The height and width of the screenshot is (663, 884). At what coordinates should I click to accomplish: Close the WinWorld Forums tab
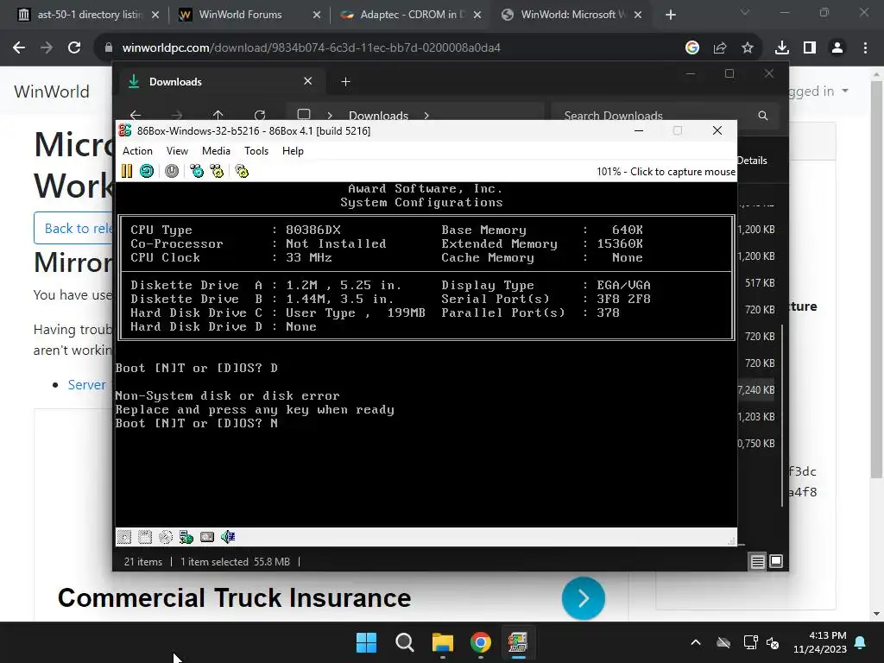(316, 15)
